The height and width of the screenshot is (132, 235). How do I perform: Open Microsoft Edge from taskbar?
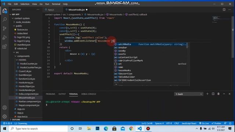point(106,129)
